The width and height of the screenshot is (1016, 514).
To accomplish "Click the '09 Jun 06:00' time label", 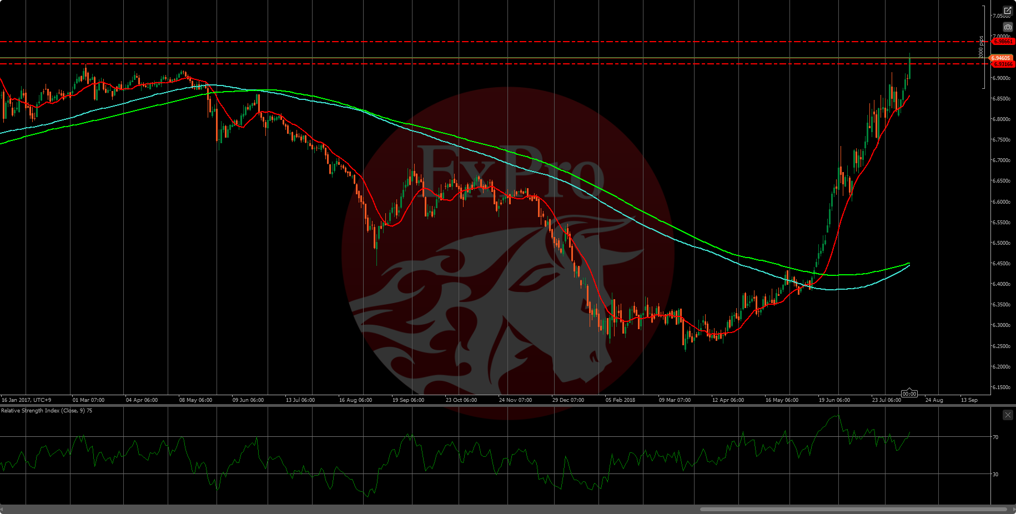I will [x=248, y=400].
